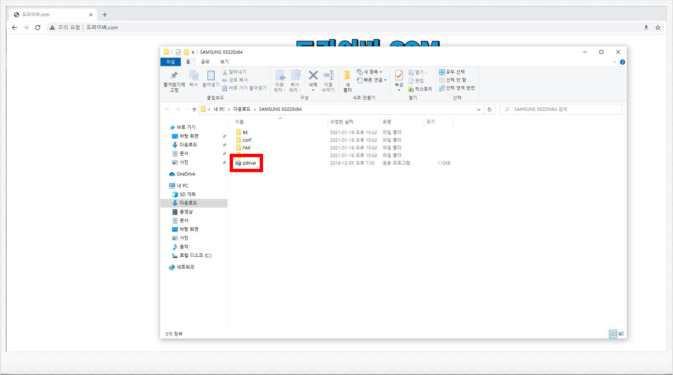The width and height of the screenshot is (673, 375).
Task: Select OneDrive in the navigation pane
Action: click(x=186, y=174)
